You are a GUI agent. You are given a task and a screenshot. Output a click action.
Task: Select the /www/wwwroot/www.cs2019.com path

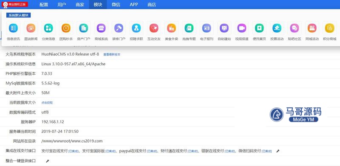[72, 141]
